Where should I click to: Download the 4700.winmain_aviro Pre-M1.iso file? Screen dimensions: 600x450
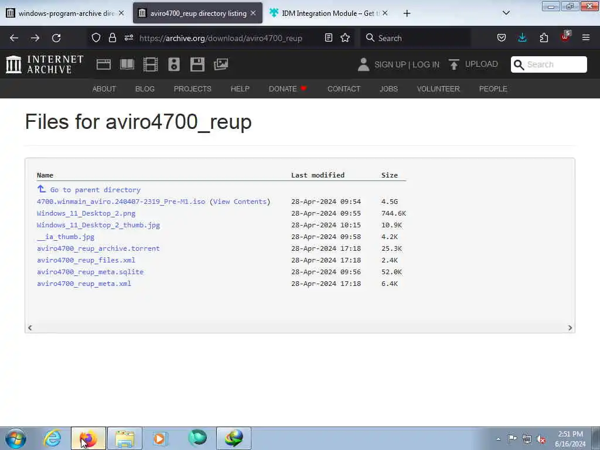pos(121,202)
